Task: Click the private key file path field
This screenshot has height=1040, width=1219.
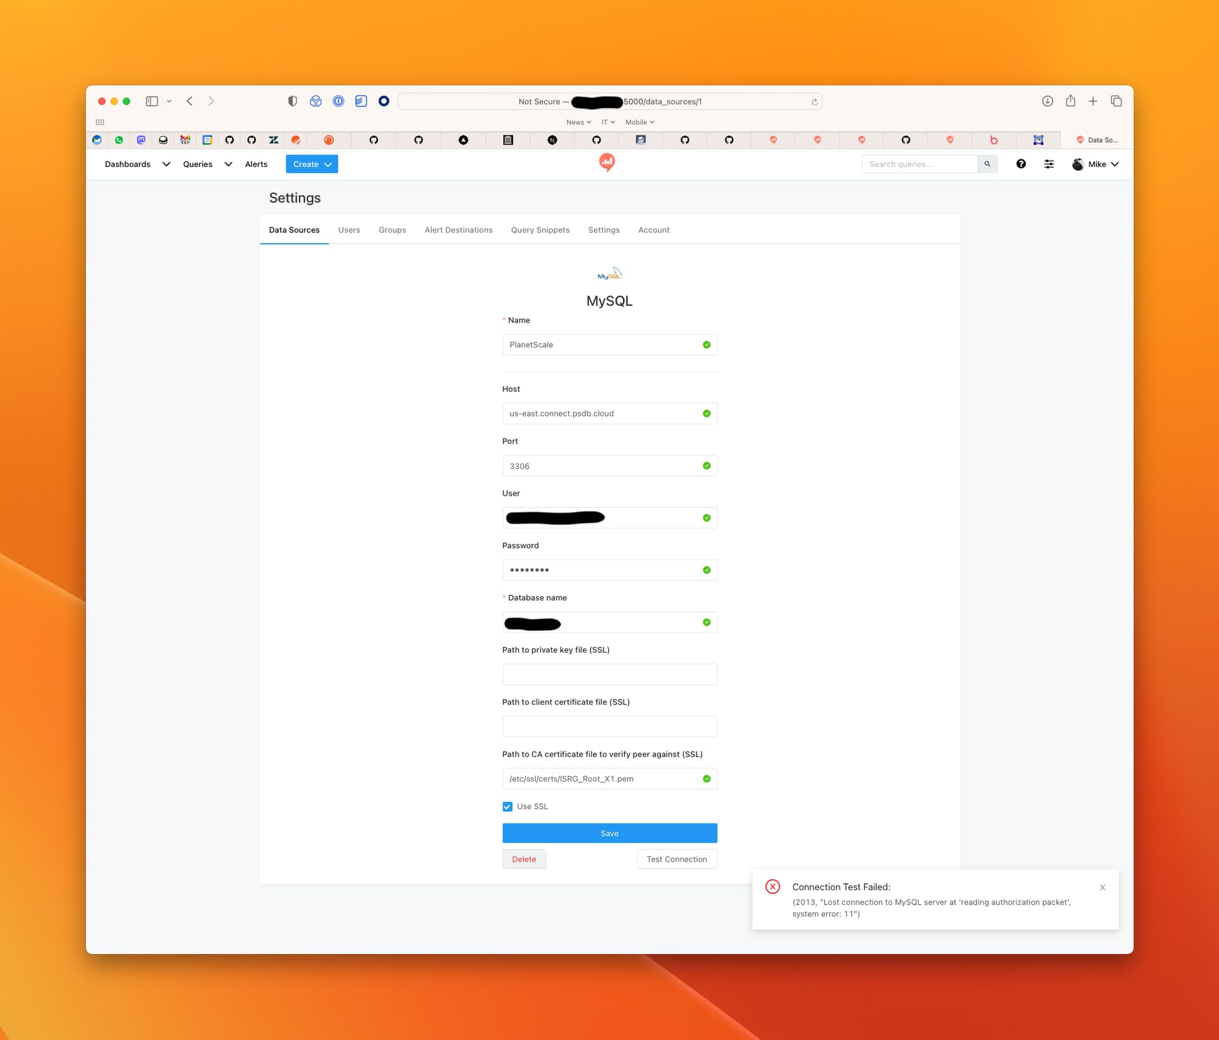Action: [609, 675]
